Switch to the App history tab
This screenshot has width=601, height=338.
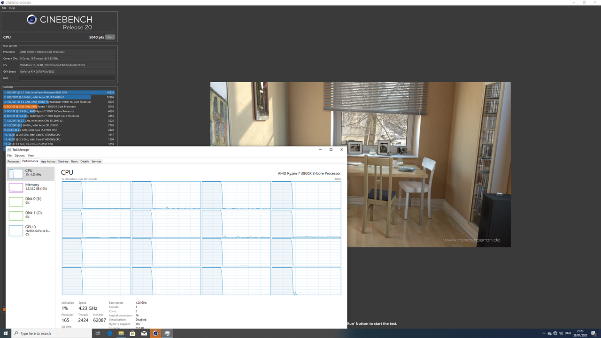pos(48,161)
